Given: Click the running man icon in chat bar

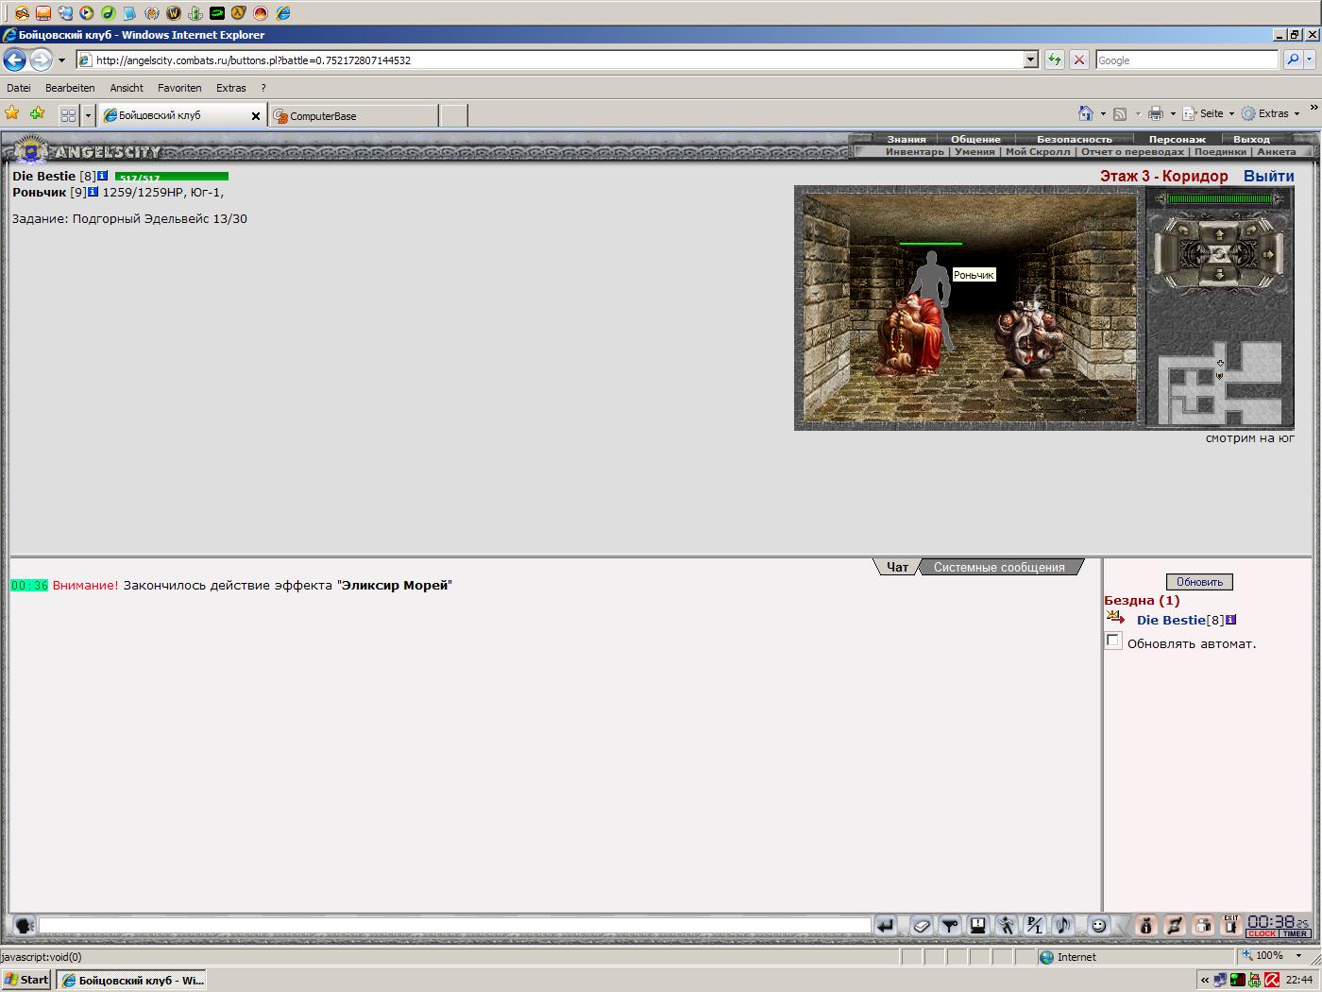Looking at the screenshot, I should tap(1007, 926).
